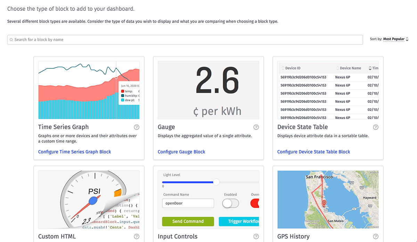This screenshot has height=242, width=417.
Task: Click the Custom HTML help icon
Action: point(137,236)
